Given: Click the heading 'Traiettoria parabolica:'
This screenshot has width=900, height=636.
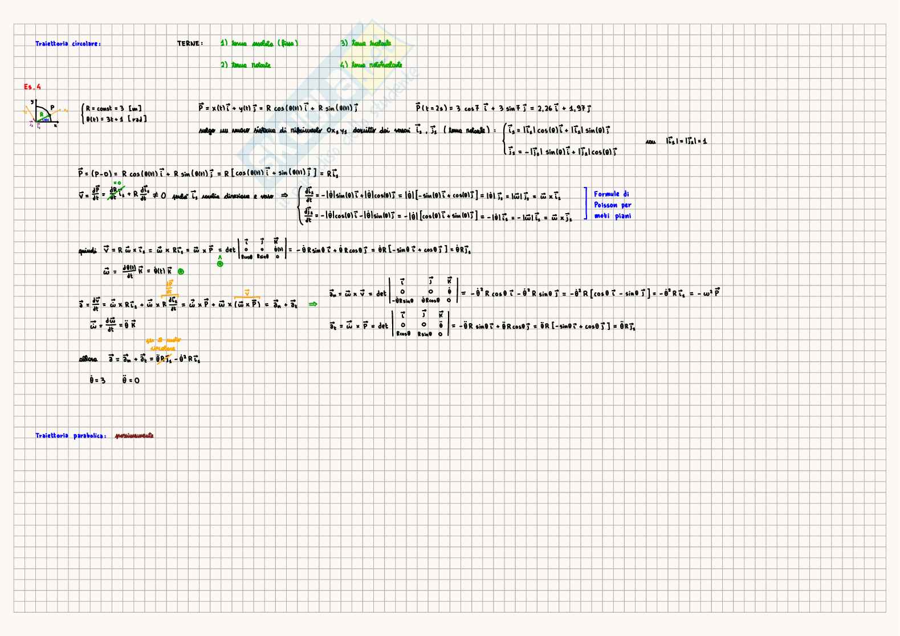Looking at the screenshot, I should pos(71,436).
